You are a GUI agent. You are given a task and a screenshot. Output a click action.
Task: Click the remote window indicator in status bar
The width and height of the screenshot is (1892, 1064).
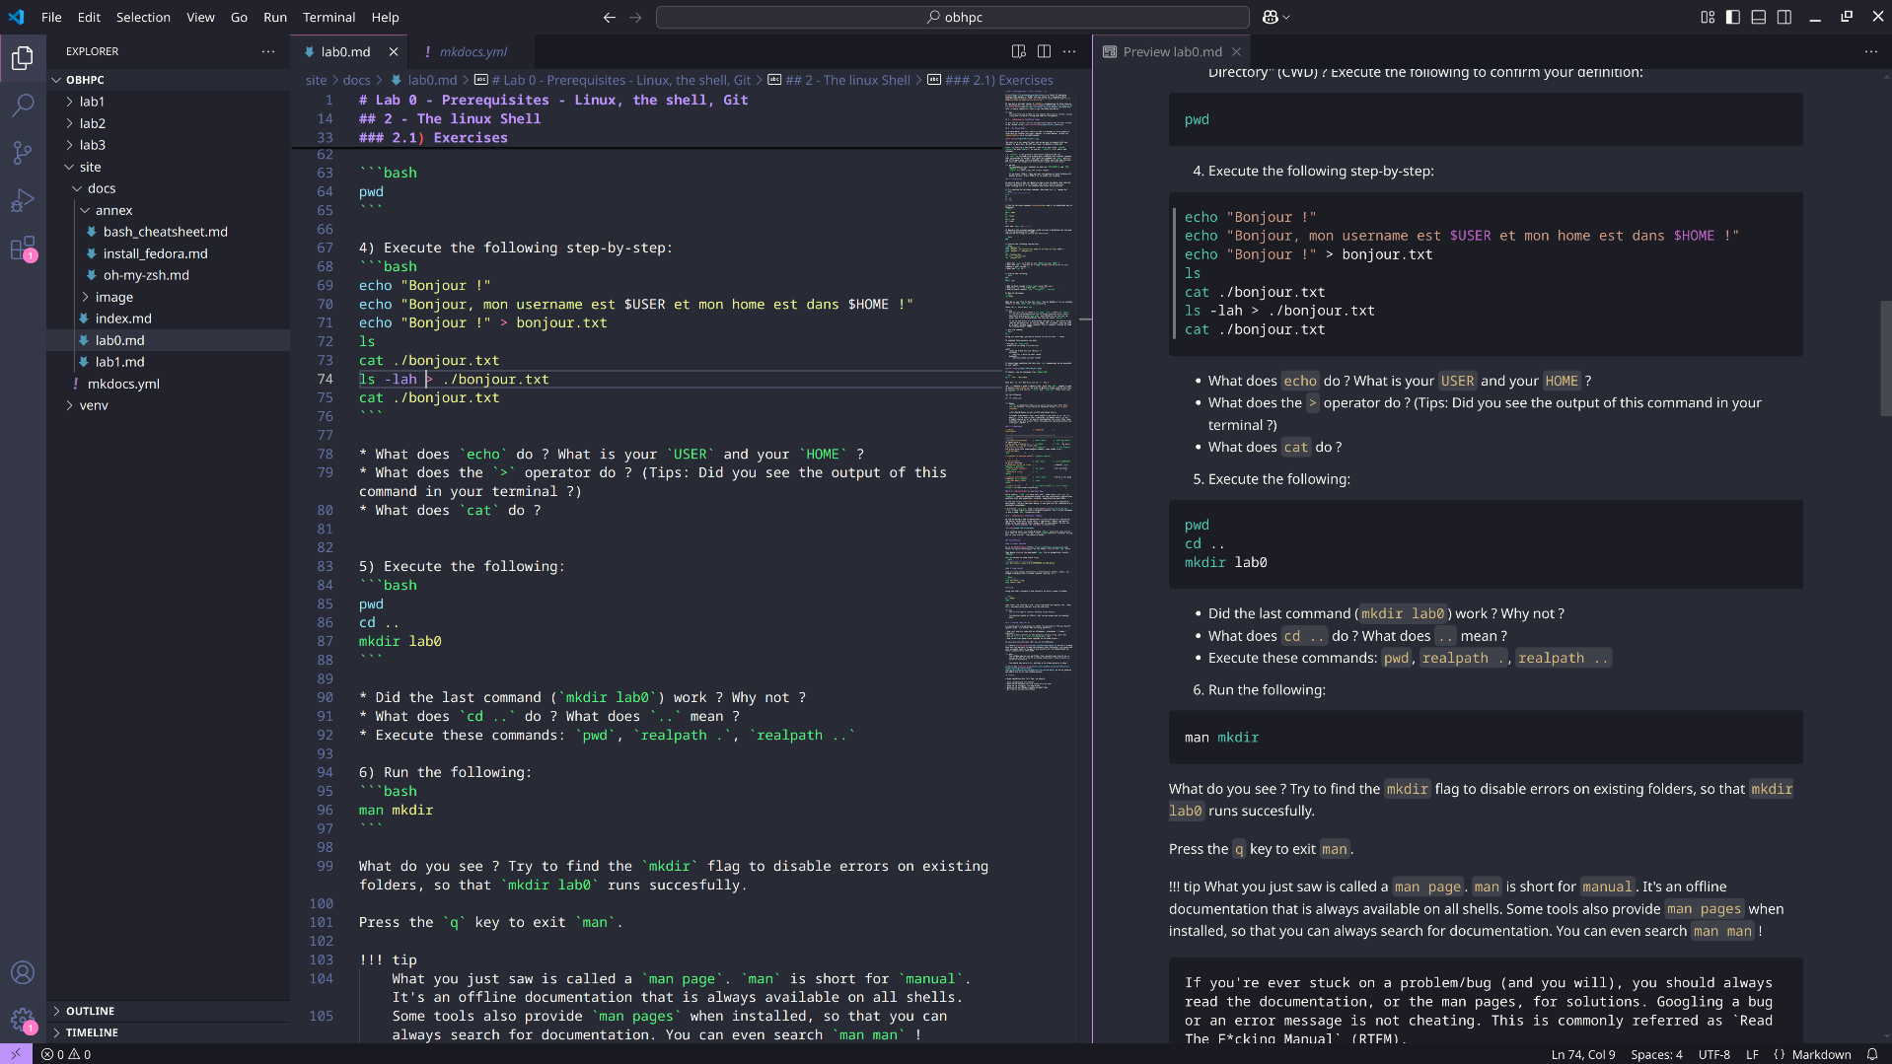(16, 1054)
